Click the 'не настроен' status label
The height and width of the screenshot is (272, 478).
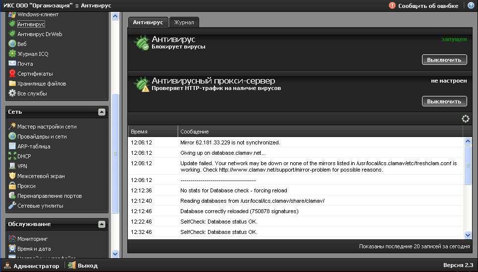(449, 81)
